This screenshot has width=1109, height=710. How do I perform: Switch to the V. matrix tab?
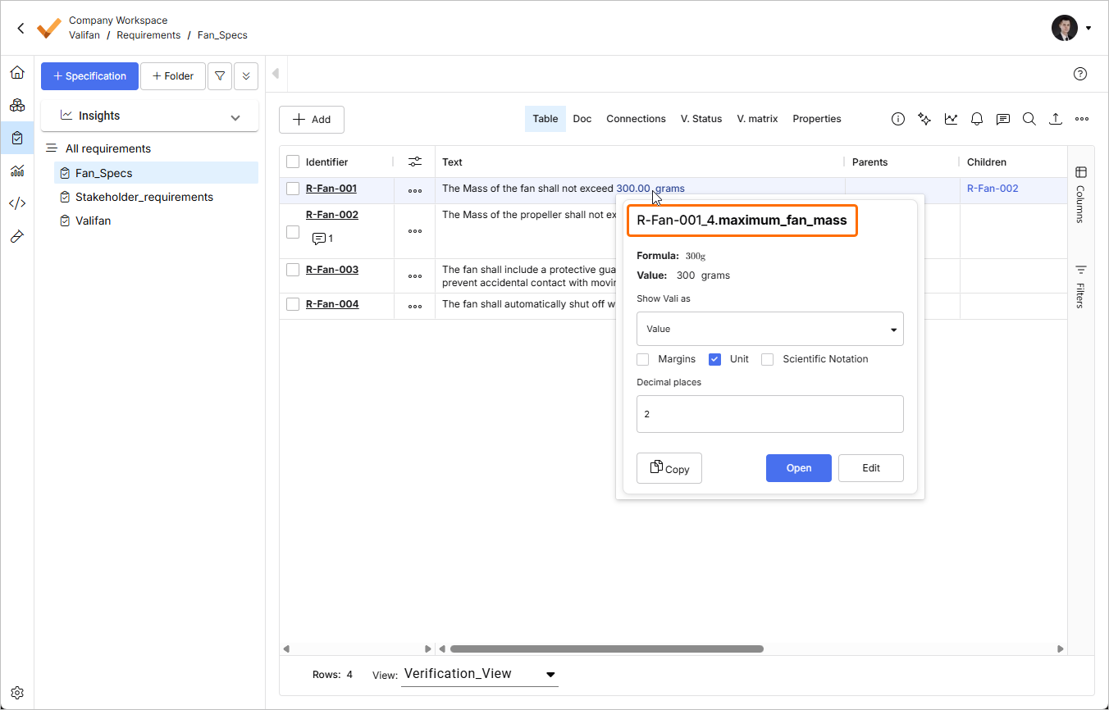click(757, 119)
